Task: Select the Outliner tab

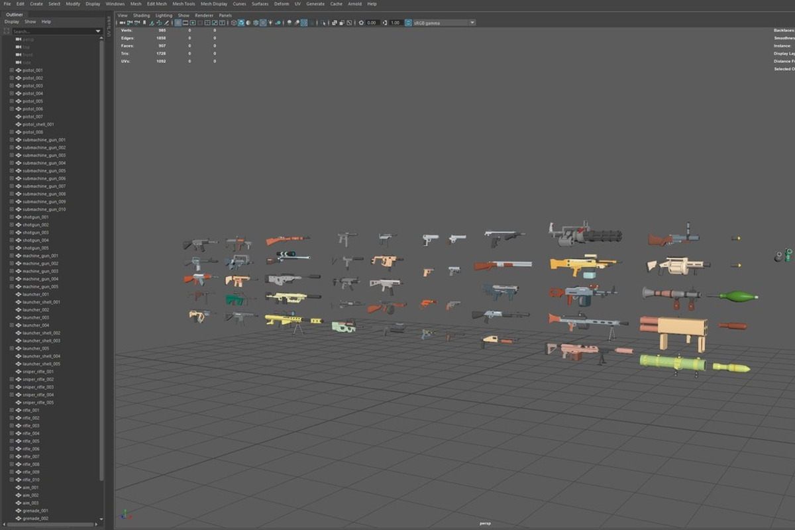Action: [15, 14]
